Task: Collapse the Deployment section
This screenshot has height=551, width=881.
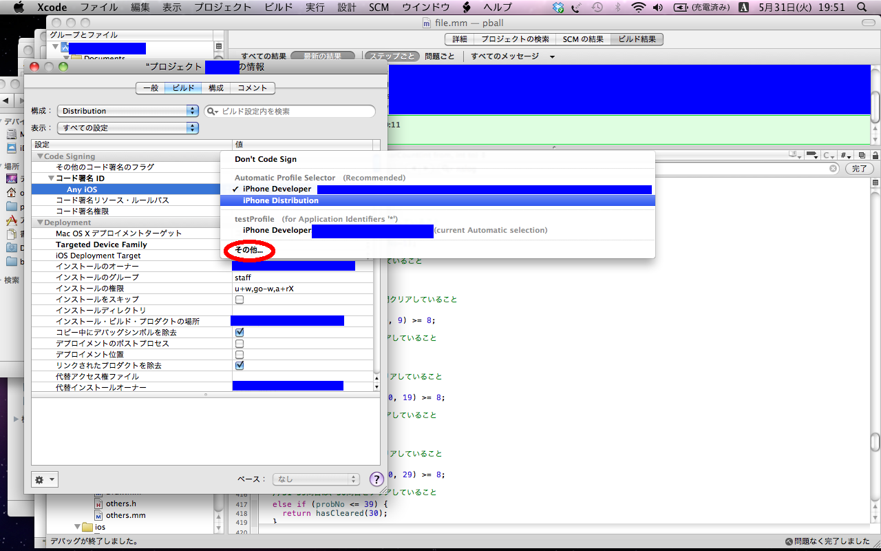Action: click(40, 222)
